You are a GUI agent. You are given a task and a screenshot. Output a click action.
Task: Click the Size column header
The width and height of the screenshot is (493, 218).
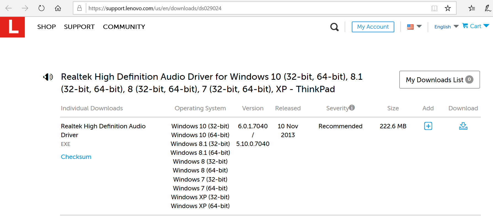[x=393, y=108]
